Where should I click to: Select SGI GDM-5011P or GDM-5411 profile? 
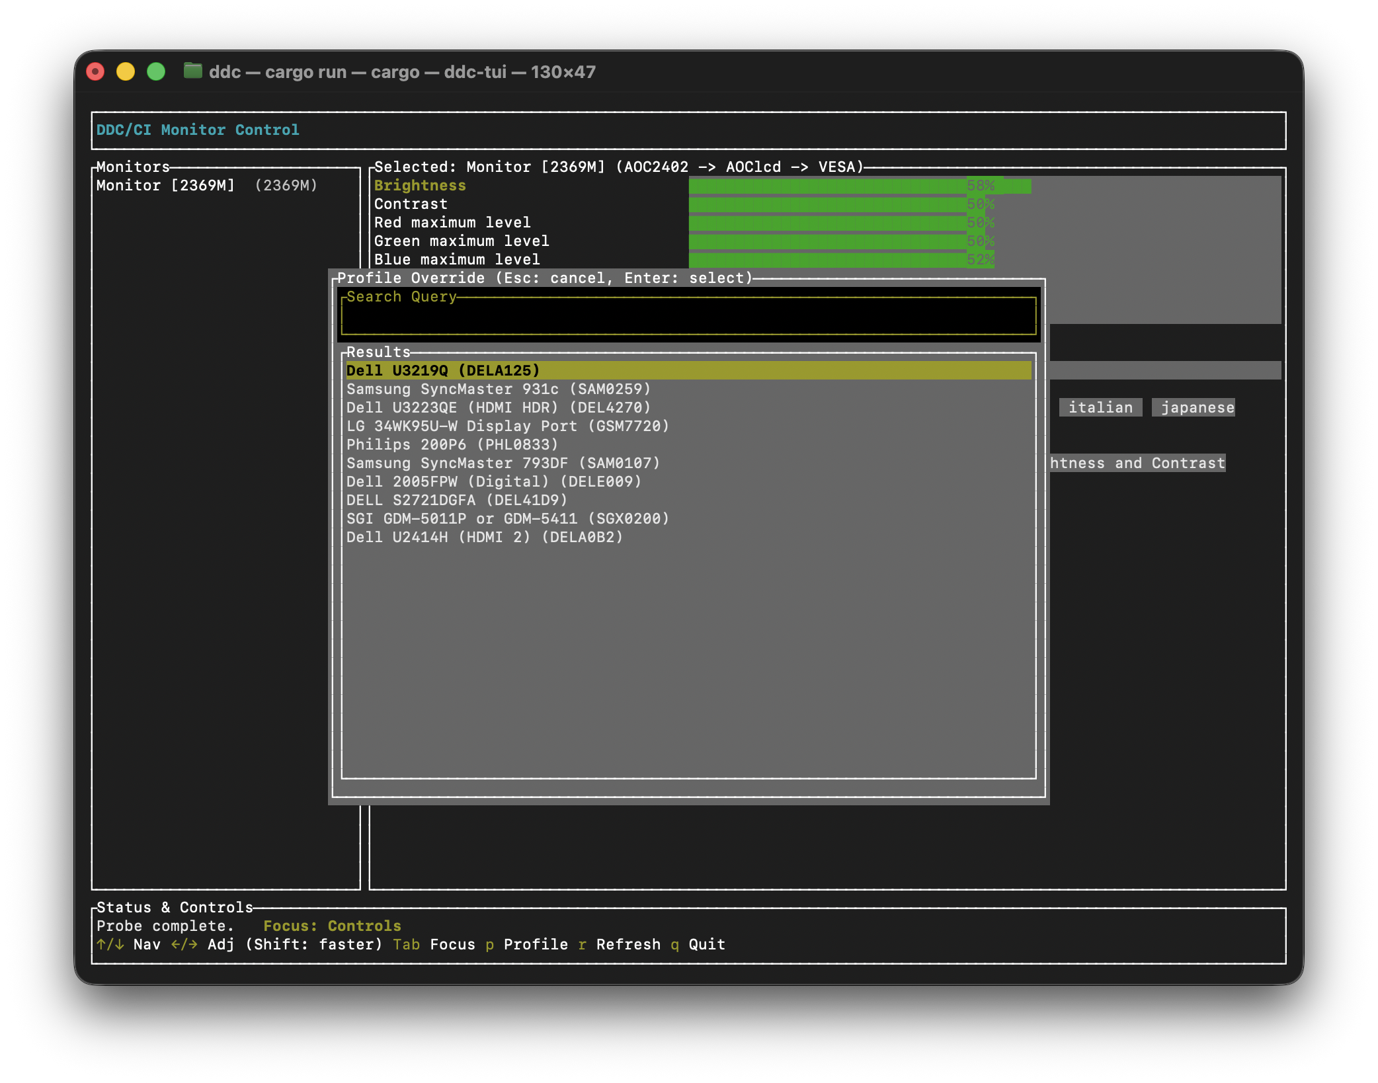688,518
